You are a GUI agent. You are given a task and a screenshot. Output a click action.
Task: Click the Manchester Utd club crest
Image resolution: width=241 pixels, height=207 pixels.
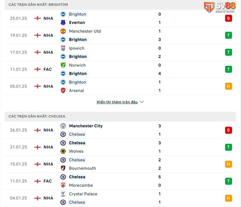click(x=63, y=31)
